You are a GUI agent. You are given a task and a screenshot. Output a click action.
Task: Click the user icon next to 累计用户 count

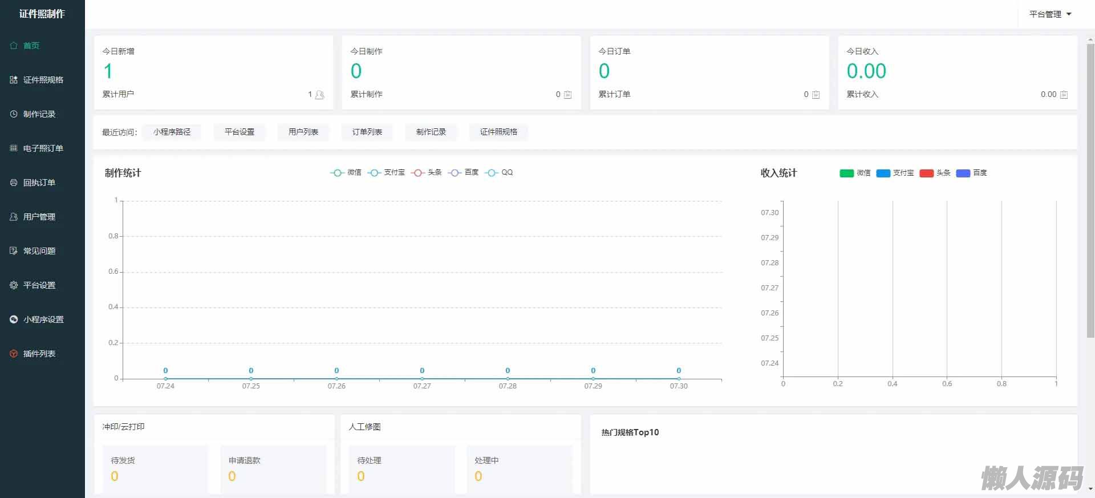[319, 95]
